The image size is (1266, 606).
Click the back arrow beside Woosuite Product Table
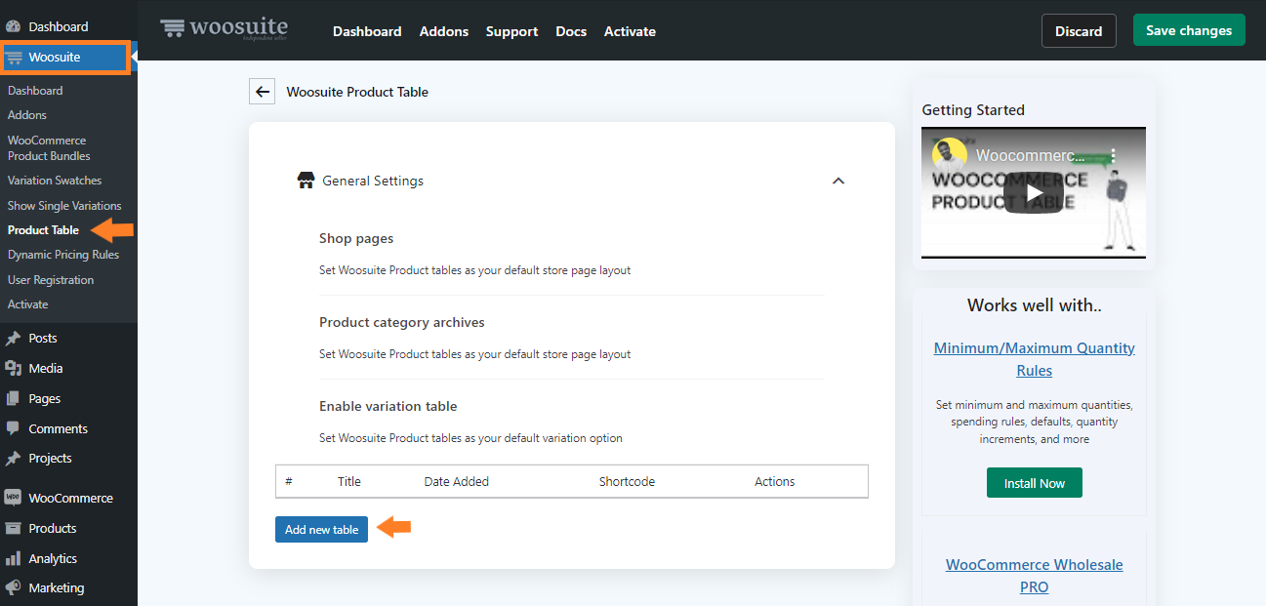[x=262, y=92]
